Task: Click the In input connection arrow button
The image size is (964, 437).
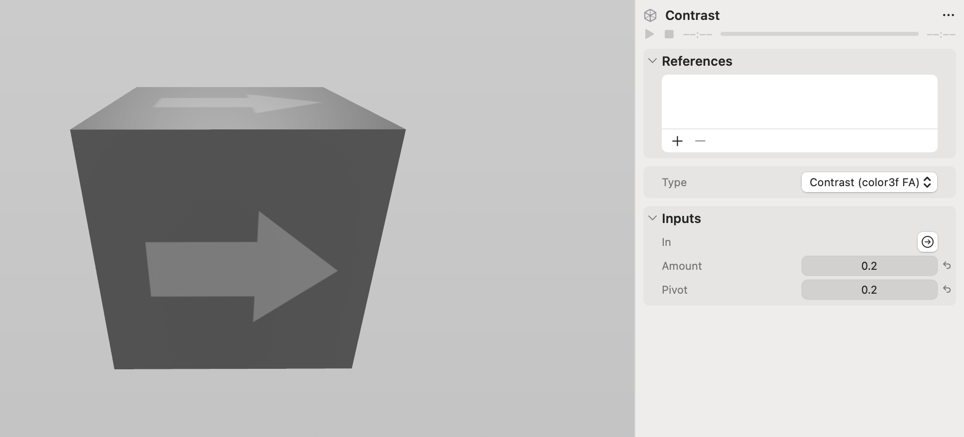Action: (928, 242)
